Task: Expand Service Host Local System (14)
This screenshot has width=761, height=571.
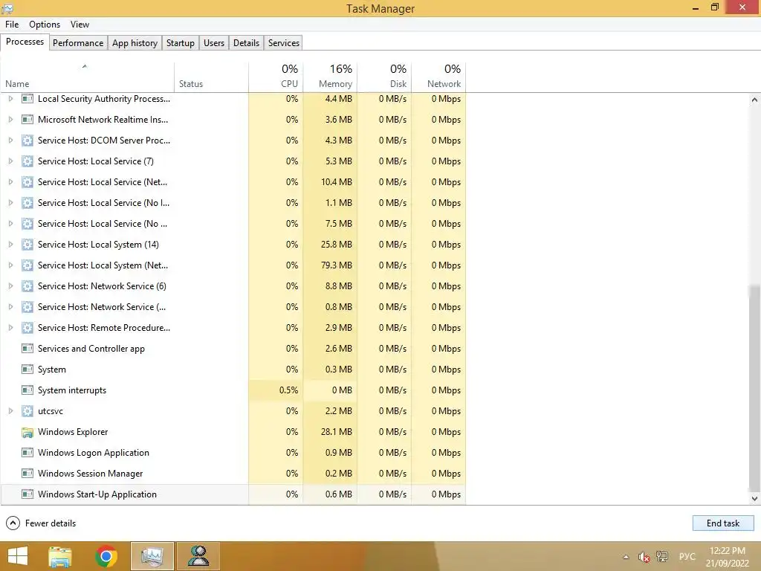Action: point(10,245)
